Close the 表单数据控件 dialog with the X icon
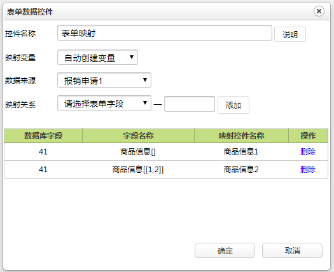This screenshot has width=334, height=272. pyautogui.click(x=319, y=11)
